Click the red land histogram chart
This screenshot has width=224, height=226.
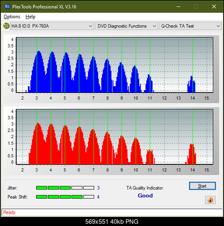pyautogui.click(x=115, y=137)
